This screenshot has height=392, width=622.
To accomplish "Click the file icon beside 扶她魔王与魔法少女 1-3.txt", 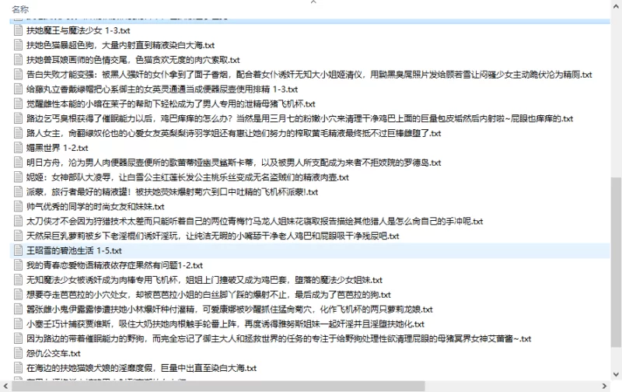I will tap(18, 30).
